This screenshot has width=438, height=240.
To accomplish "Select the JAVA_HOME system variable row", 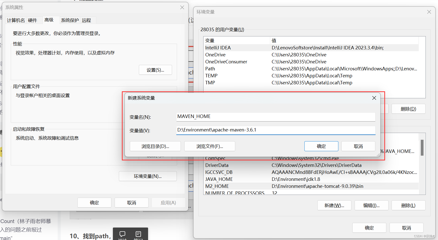I will pyautogui.click(x=311, y=179).
